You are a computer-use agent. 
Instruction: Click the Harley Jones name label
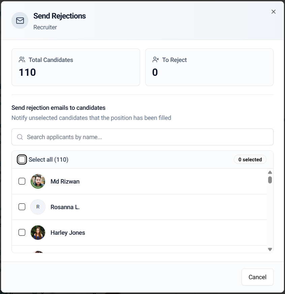coord(68,233)
